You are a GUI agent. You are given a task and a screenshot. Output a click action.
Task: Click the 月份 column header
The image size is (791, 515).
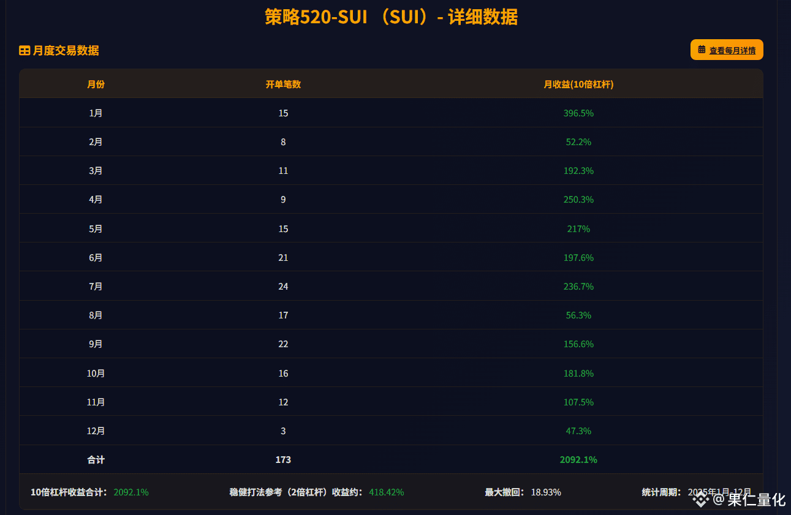pyautogui.click(x=96, y=85)
